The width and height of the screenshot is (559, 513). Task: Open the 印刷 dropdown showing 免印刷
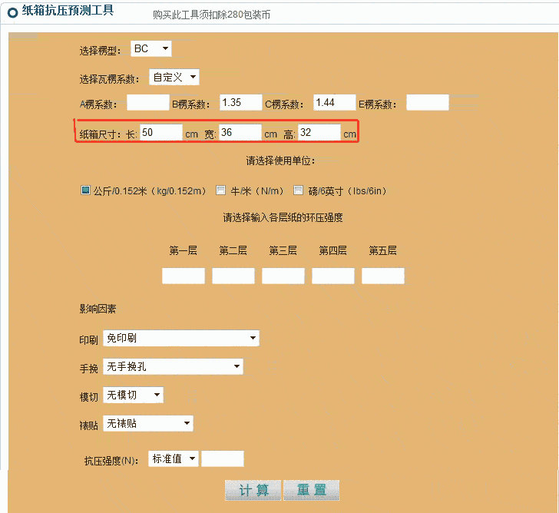click(x=181, y=338)
